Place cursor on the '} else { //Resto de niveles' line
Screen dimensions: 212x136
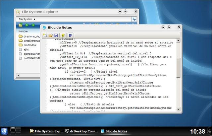coord(89,104)
